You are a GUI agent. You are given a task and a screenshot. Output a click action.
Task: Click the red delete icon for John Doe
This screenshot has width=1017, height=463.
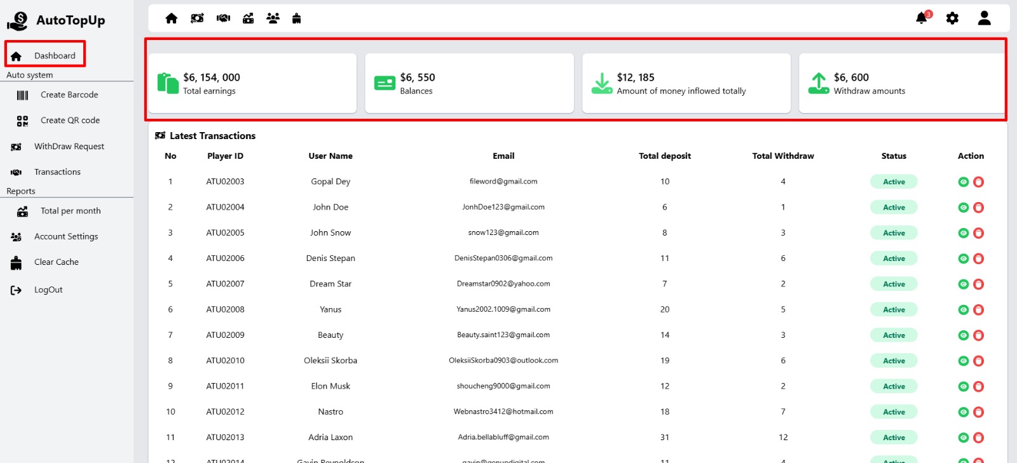click(x=979, y=208)
